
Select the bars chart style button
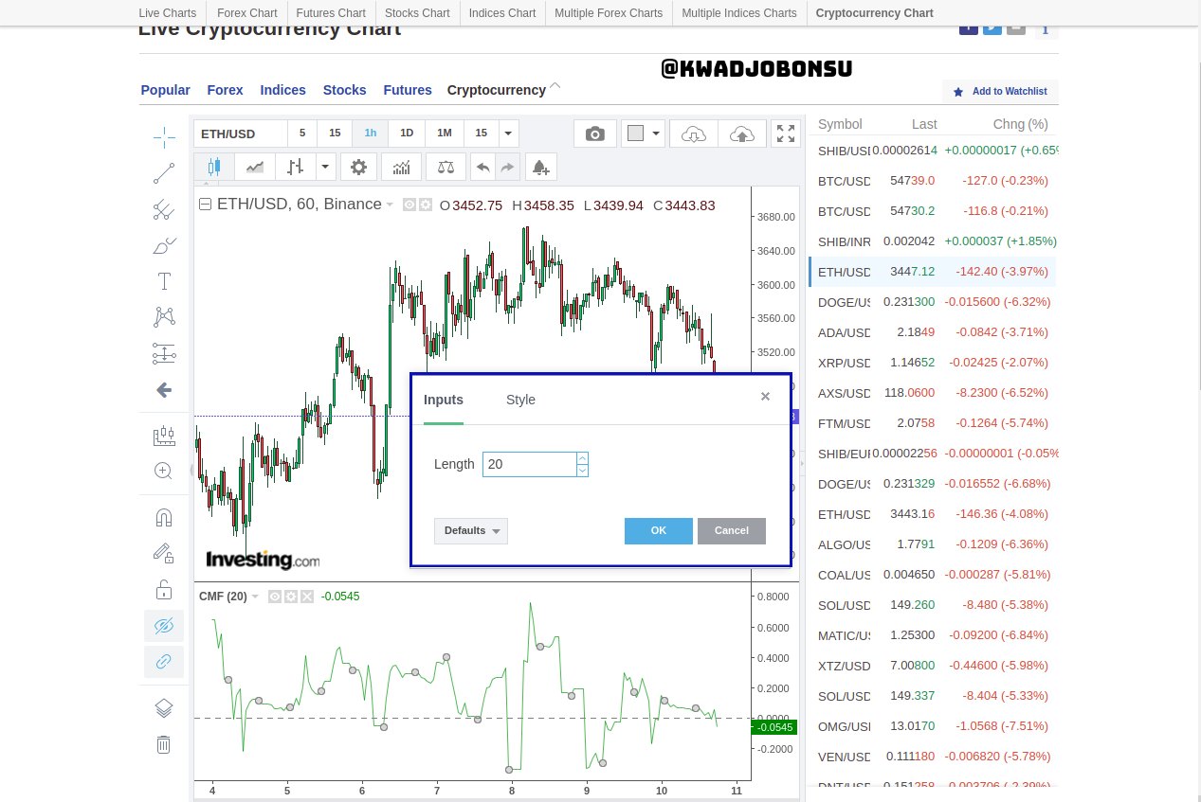pyautogui.click(x=296, y=167)
